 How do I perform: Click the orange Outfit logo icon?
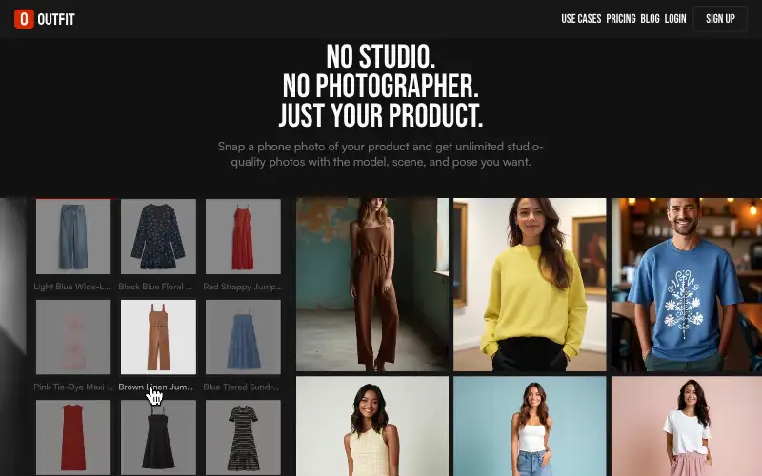click(x=24, y=19)
